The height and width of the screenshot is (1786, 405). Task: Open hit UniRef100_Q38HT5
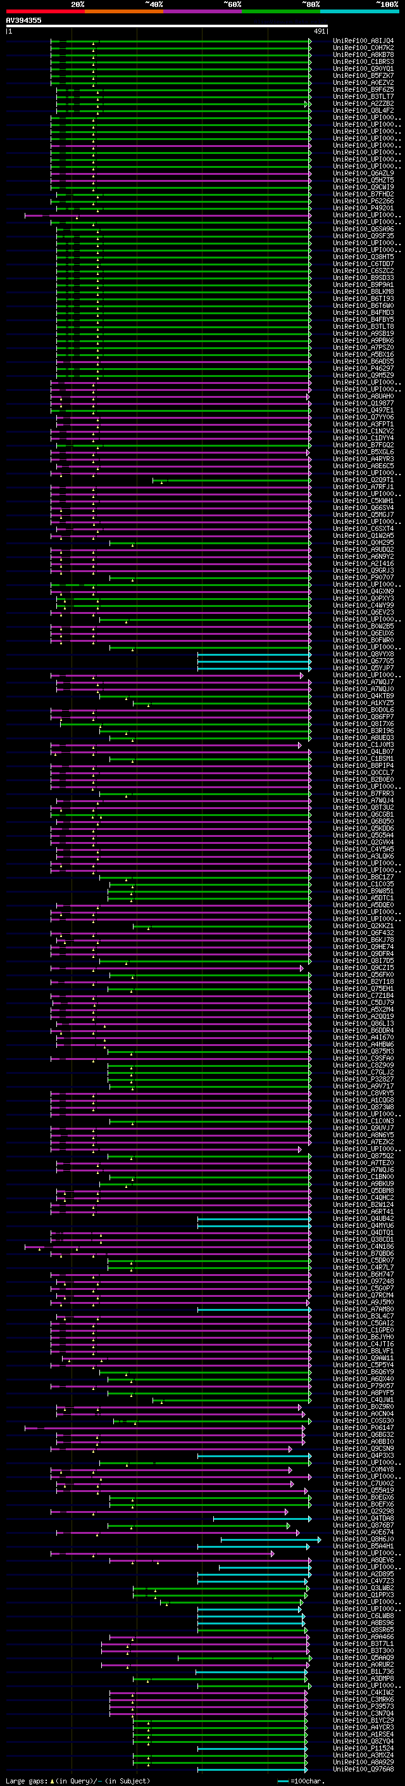pos(363,257)
